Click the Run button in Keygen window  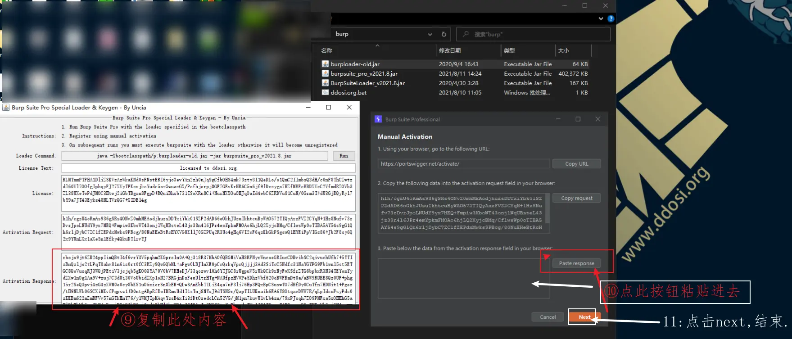[344, 156]
